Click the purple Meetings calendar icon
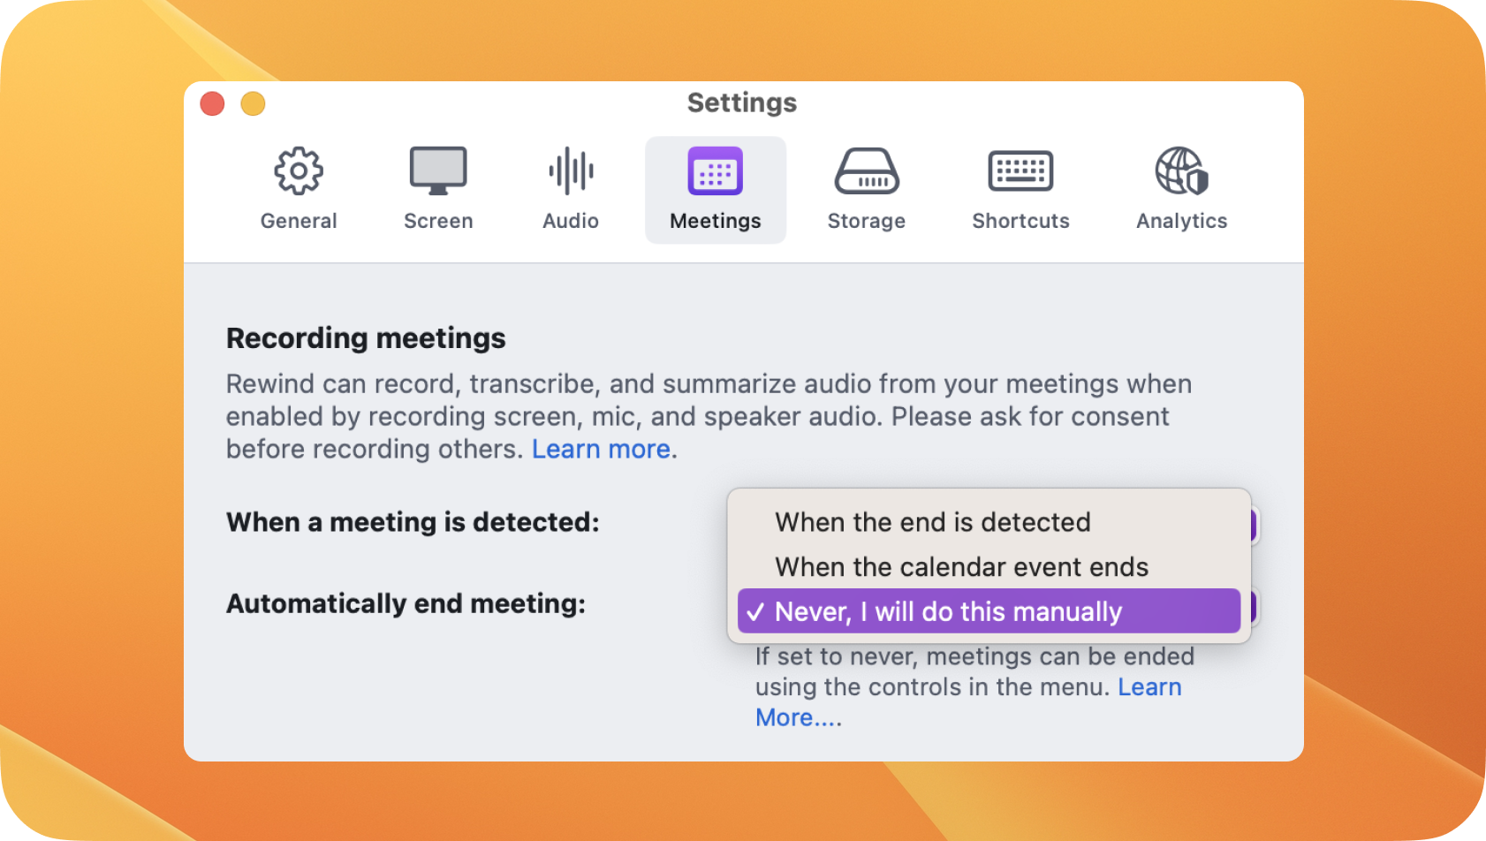Screen dimensions: 1486x841 (x=715, y=170)
